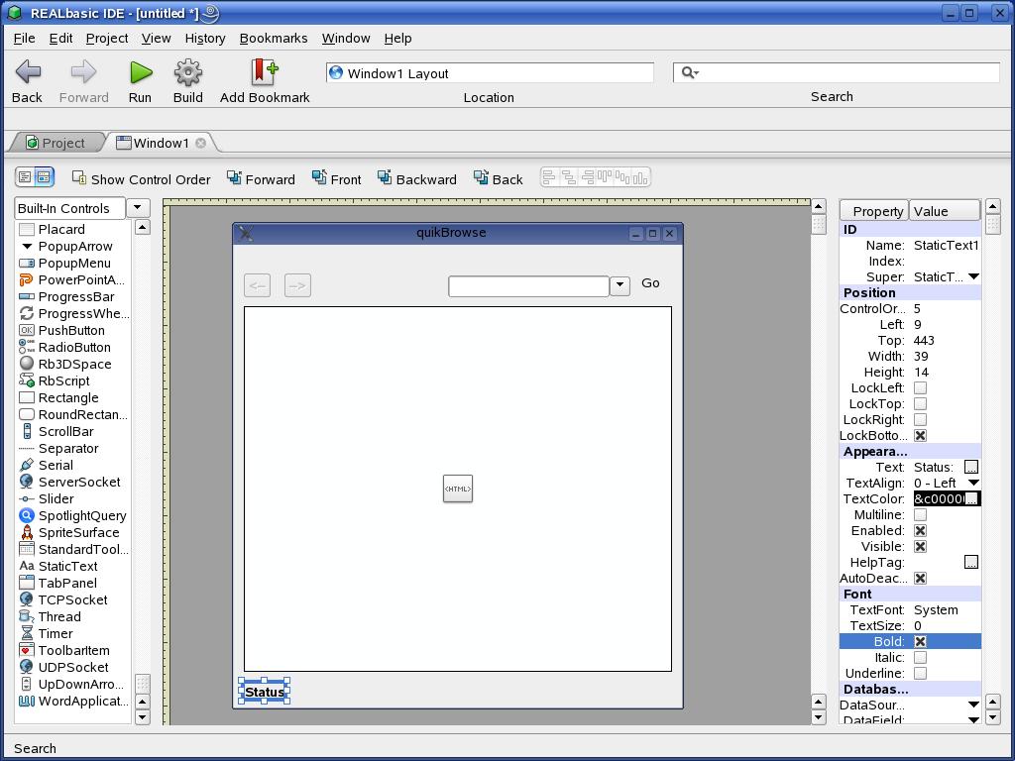The image size is (1015, 761).
Task: Uncheck the Bold checkbox
Action: pos(920,641)
